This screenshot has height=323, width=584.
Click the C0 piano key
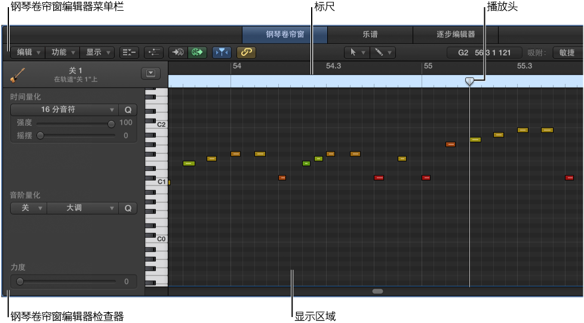[x=161, y=239]
